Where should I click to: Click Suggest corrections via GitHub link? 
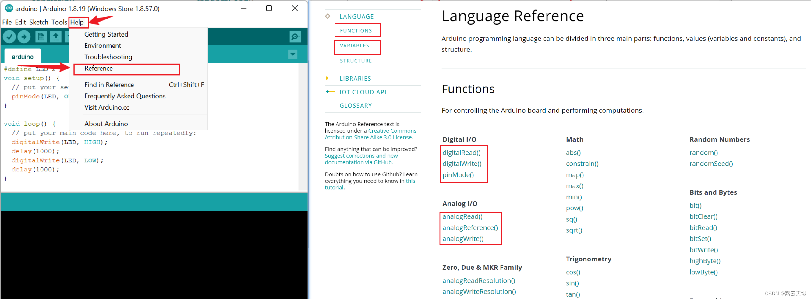tap(361, 159)
